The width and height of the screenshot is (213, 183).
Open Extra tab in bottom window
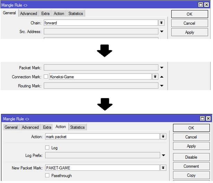(x=47, y=127)
